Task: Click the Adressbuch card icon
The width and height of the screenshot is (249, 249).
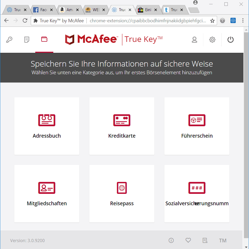Action: pyautogui.click(x=47, y=120)
